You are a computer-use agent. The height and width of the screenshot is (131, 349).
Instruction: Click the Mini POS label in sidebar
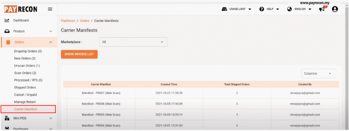coord(20,118)
